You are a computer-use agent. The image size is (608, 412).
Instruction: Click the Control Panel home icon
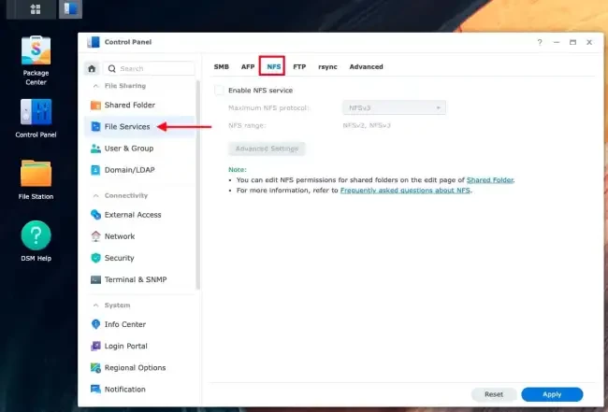click(x=92, y=68)
